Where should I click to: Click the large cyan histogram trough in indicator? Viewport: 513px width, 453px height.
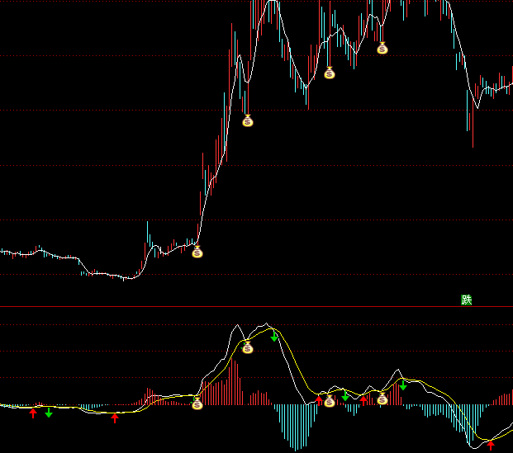click(296, 429)
